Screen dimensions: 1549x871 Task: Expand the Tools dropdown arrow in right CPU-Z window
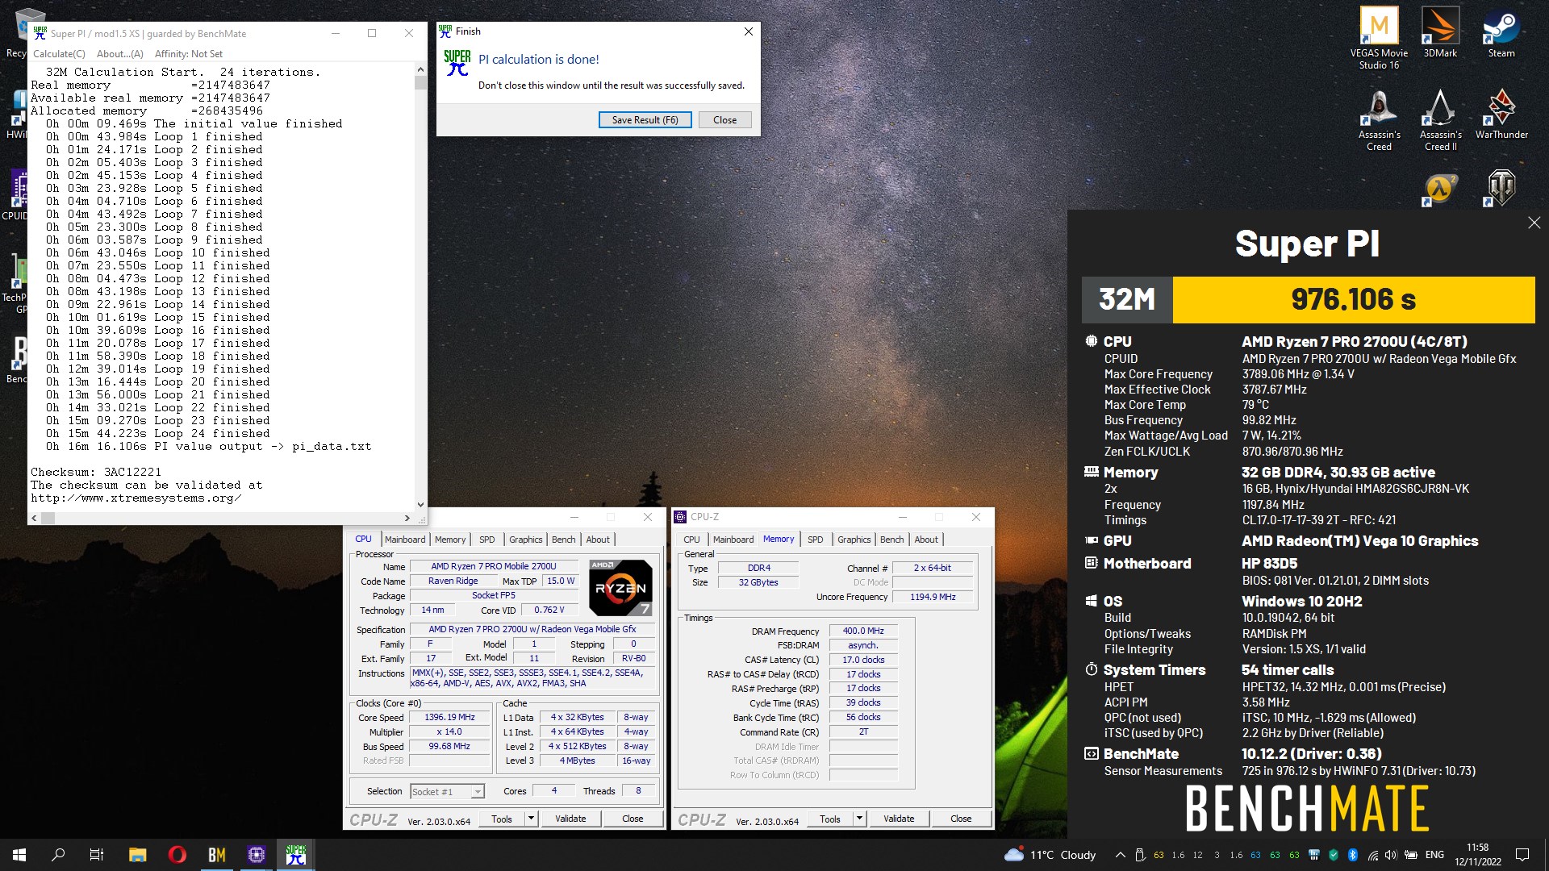[859, 819]
